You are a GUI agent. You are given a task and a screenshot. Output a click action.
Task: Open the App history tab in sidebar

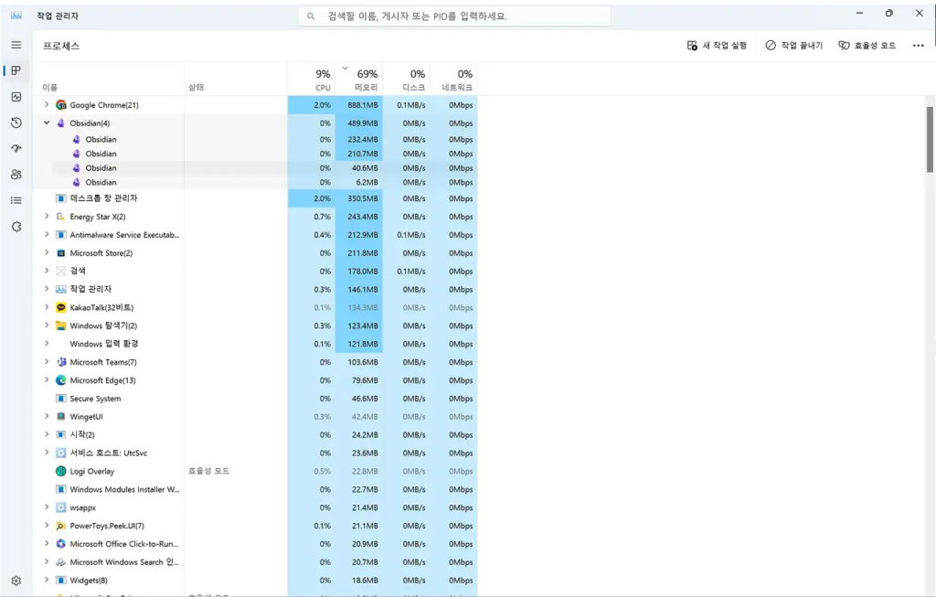pyautogui.click(x=16, y=123)
